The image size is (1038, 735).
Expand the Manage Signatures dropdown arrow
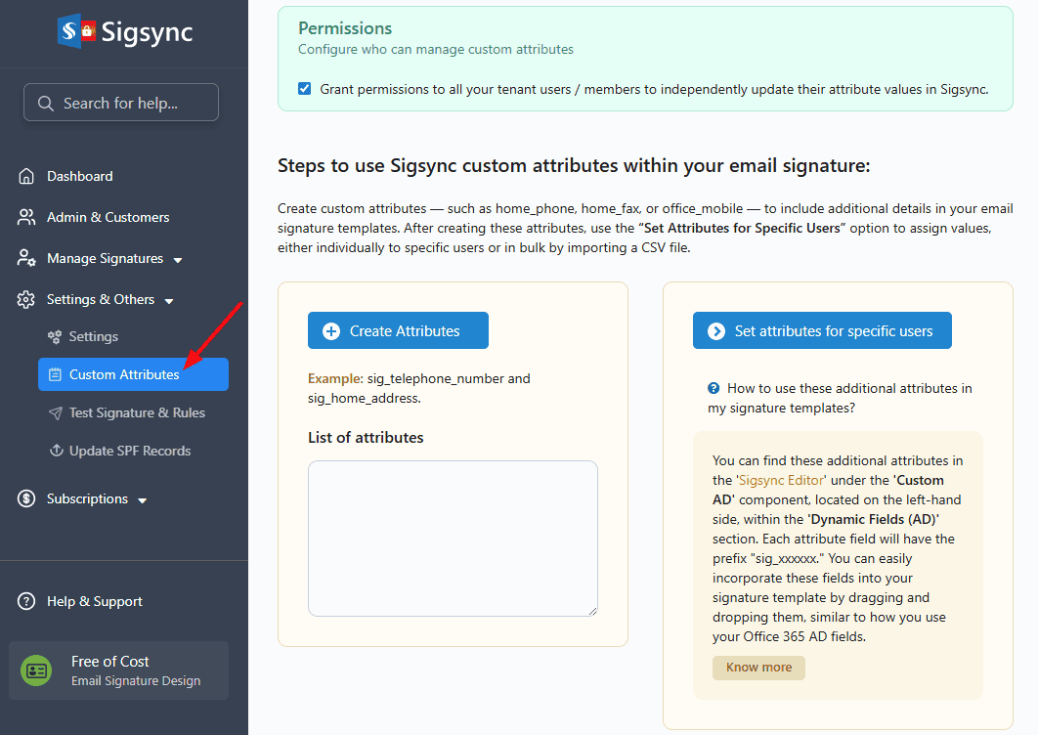[178, 260]
